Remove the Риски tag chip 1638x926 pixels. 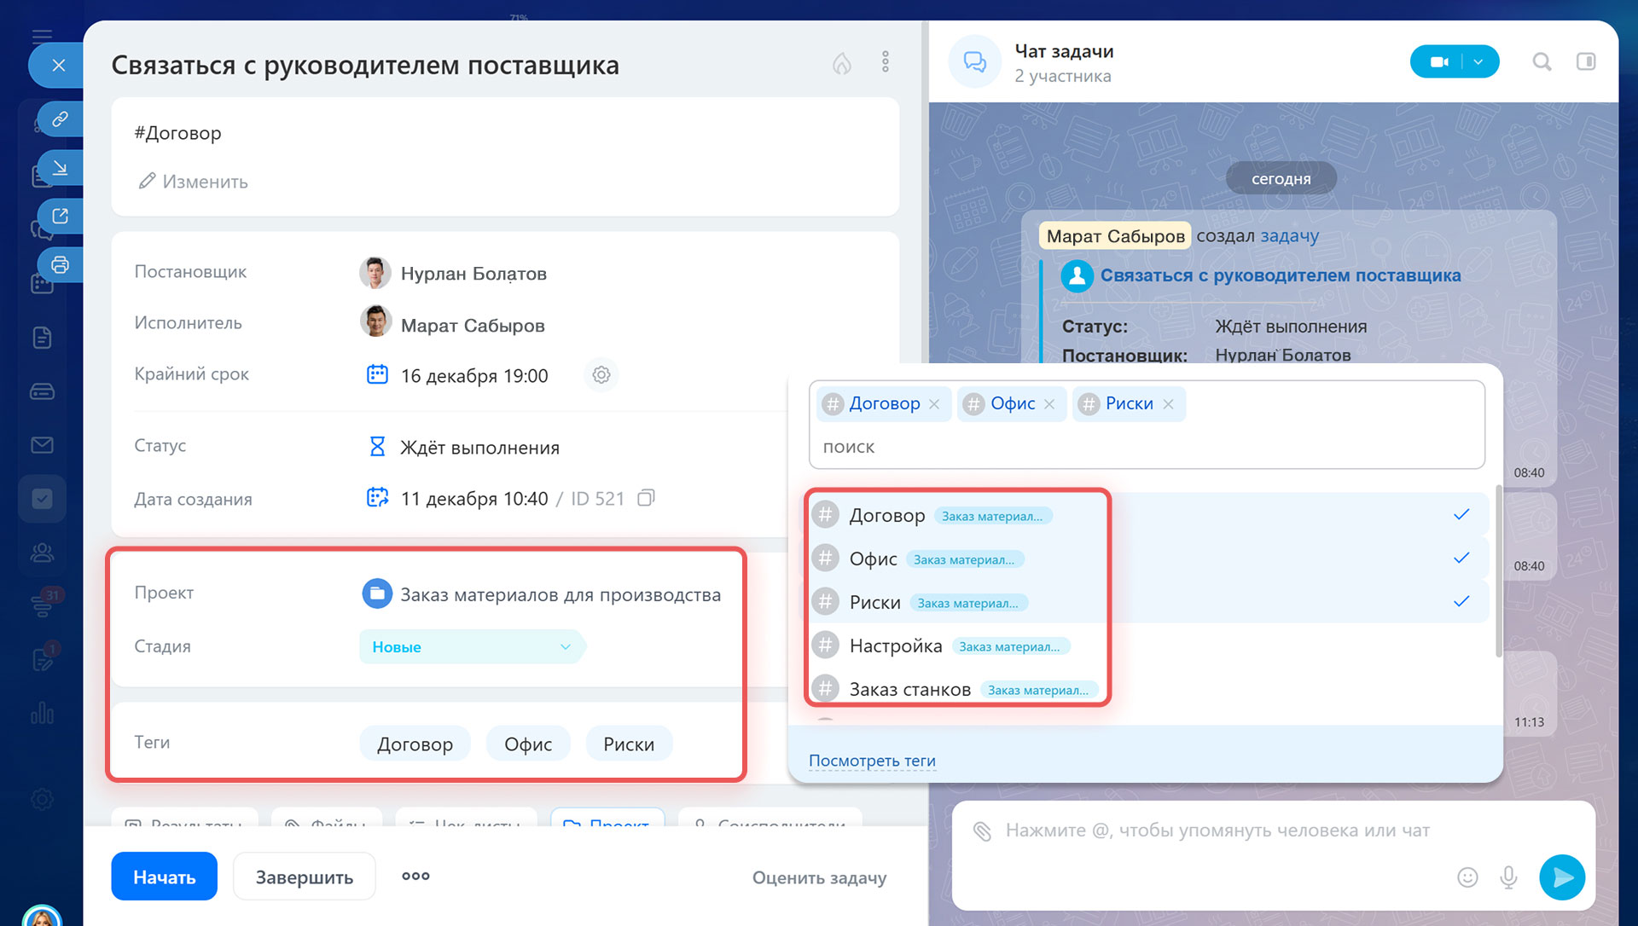(x=1168, y=404)
